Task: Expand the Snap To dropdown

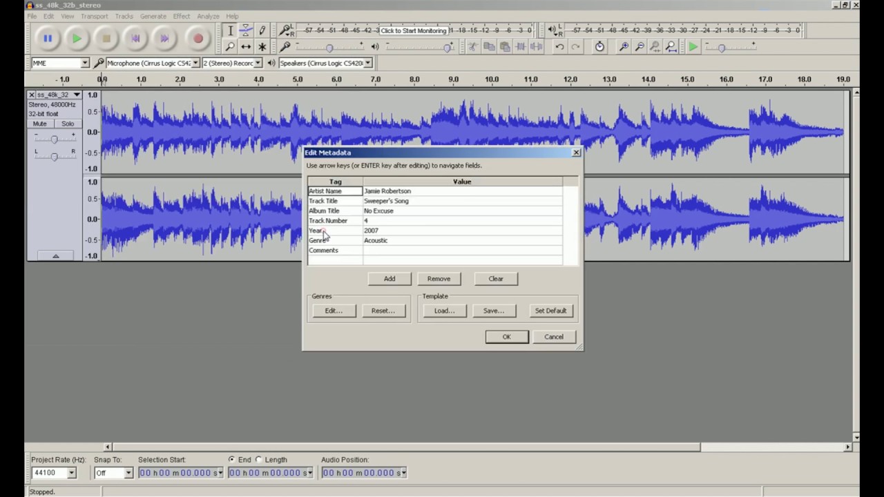Action: click(x=128, y=473)
